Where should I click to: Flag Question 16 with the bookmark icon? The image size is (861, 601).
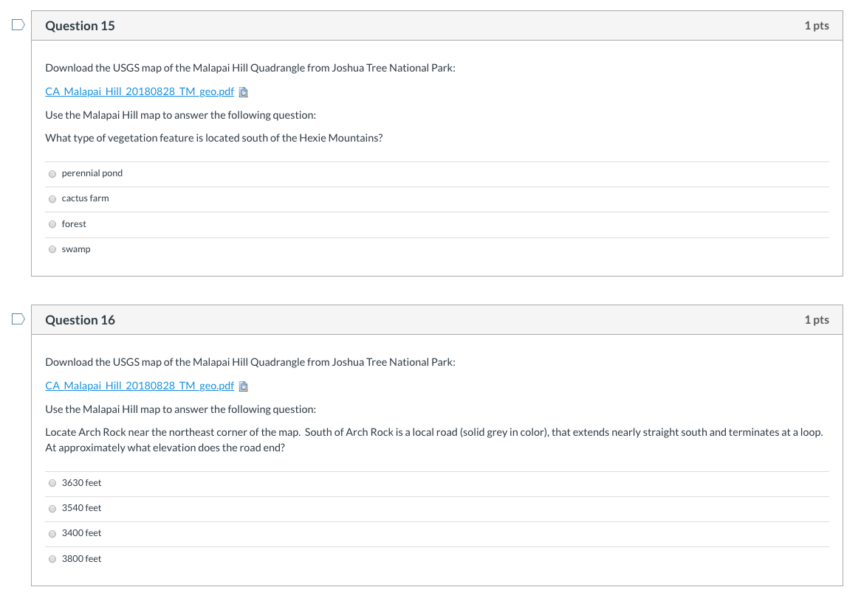(x=18, y=319)
